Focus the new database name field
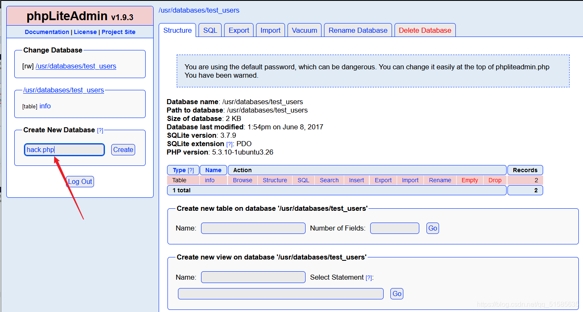583x312 pixels. [x=64, y=149]
